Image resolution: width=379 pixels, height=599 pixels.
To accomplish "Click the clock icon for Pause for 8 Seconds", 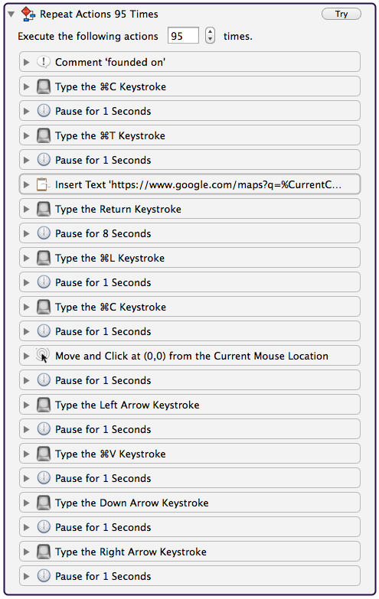I will click(44, 233).
